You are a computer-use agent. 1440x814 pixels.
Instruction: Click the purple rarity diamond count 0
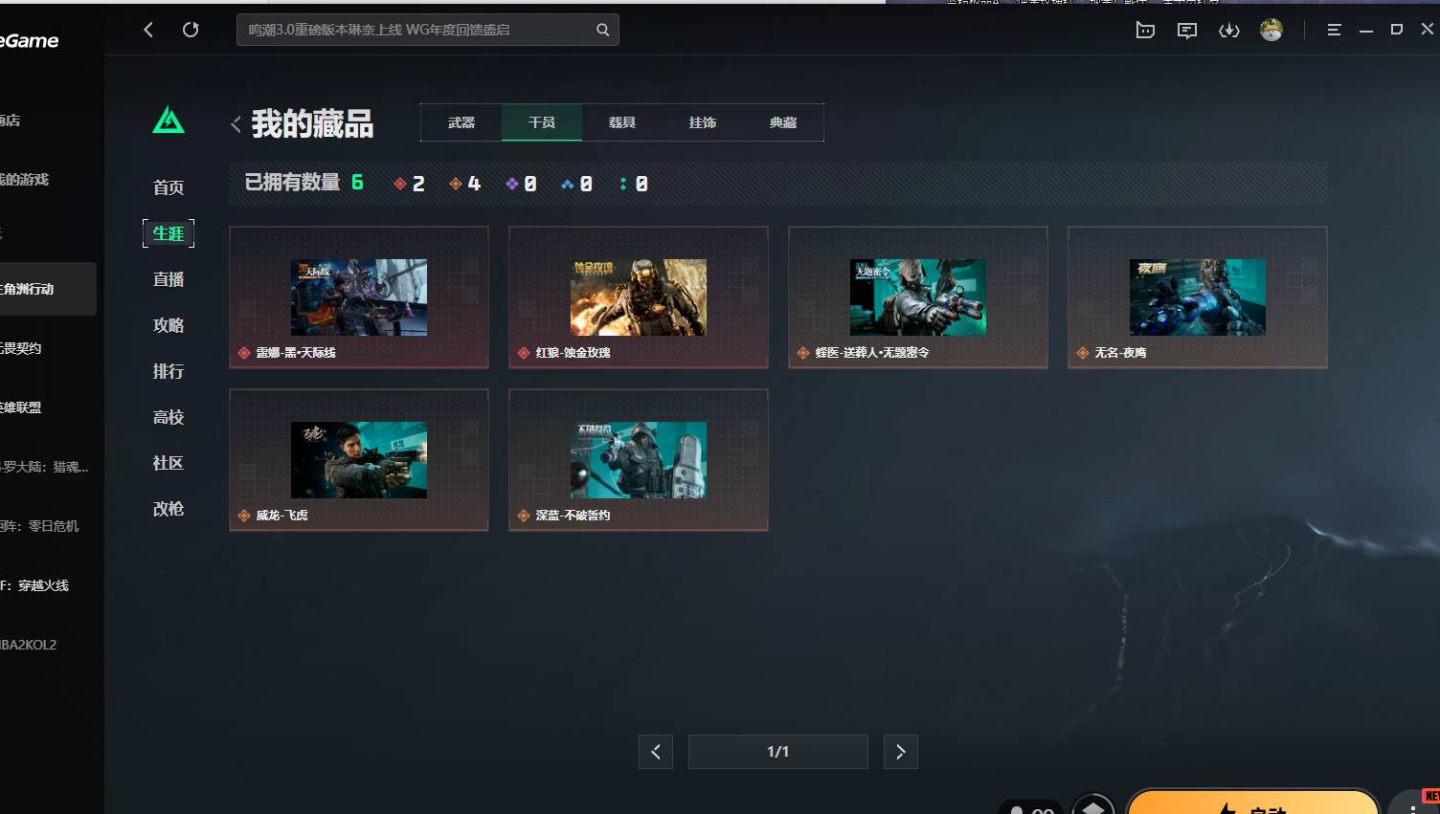521,184
